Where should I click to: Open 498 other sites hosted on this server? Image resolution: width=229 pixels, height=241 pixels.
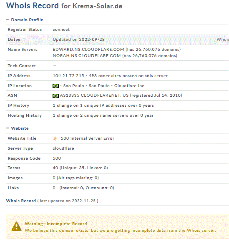pos(128,76)
